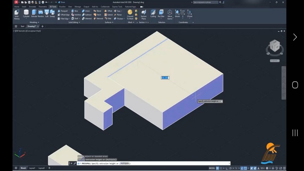Select the Presspull tool
Viewport: 304px width, 171px height.
pyautogui.click(x=63, y=11)
